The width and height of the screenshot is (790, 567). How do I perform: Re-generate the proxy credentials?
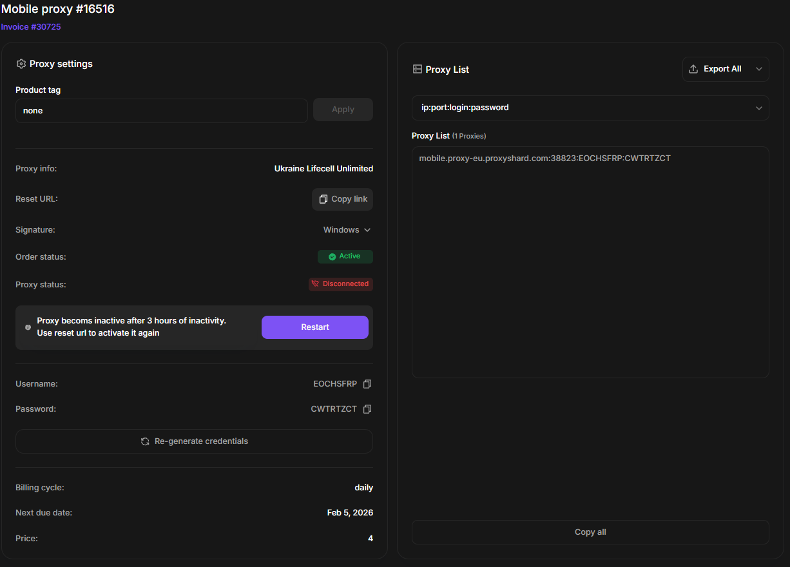[x=194, y=441]
